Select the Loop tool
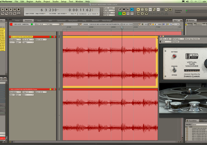207x145 pixels. [138, 13]
